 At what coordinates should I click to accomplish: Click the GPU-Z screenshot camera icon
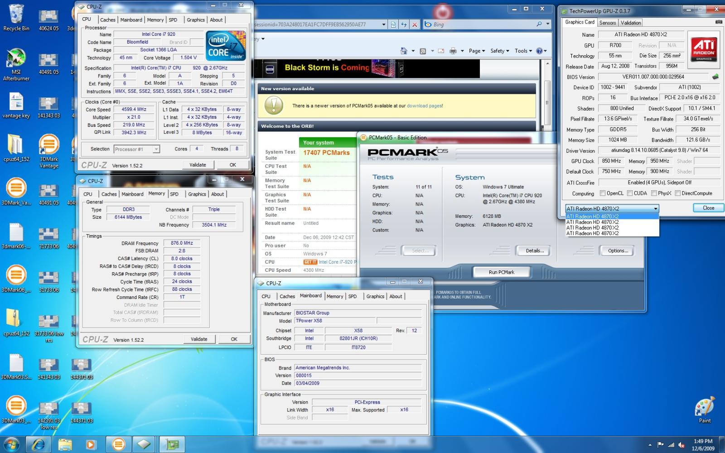pos(719,22)
